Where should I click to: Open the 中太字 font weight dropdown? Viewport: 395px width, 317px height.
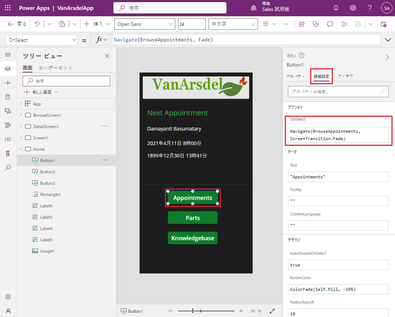[x=233, y=24]
